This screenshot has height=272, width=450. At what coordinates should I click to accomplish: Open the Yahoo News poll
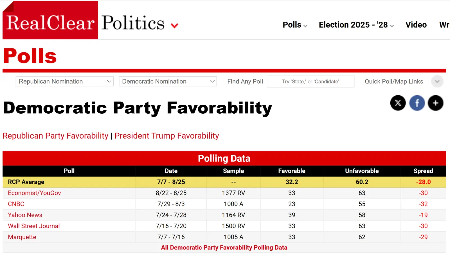25,215
